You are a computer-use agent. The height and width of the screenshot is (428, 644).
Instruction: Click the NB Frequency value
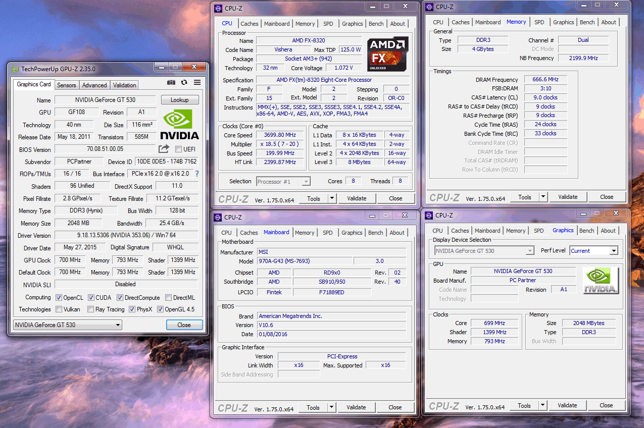pyautogui.click(x=583, y=58)
